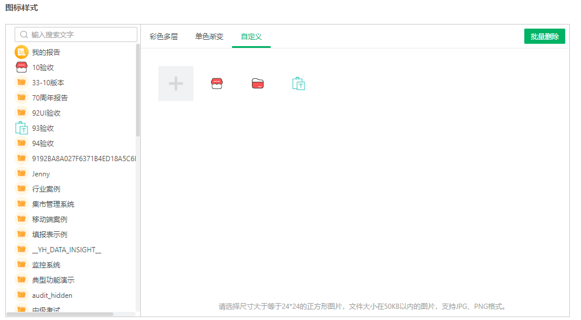
Task: Select the __YH_DATA_INSIGHT__ row
Action: (x=75, y=249)
